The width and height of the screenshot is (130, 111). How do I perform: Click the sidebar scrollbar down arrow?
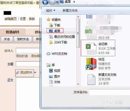78,84
